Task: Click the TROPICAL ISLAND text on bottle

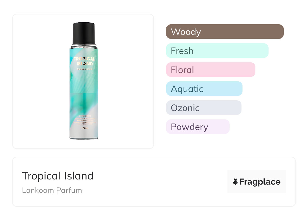Action: click(84, 61)
